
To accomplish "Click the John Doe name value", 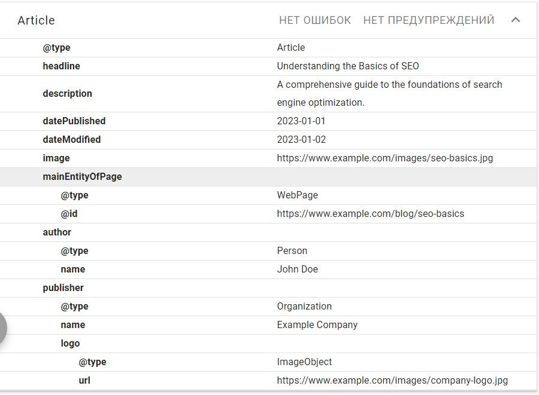I will click(297, 270).
